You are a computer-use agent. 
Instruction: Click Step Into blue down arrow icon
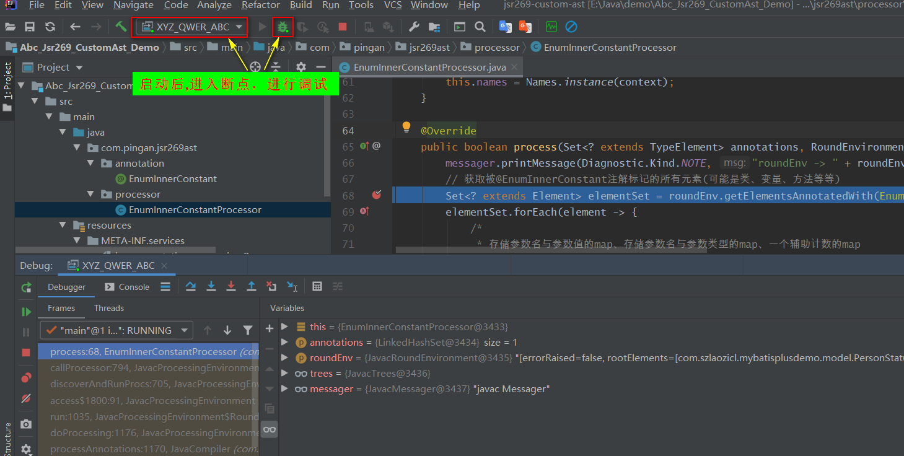pyautogui.click(x=211, y=286)
